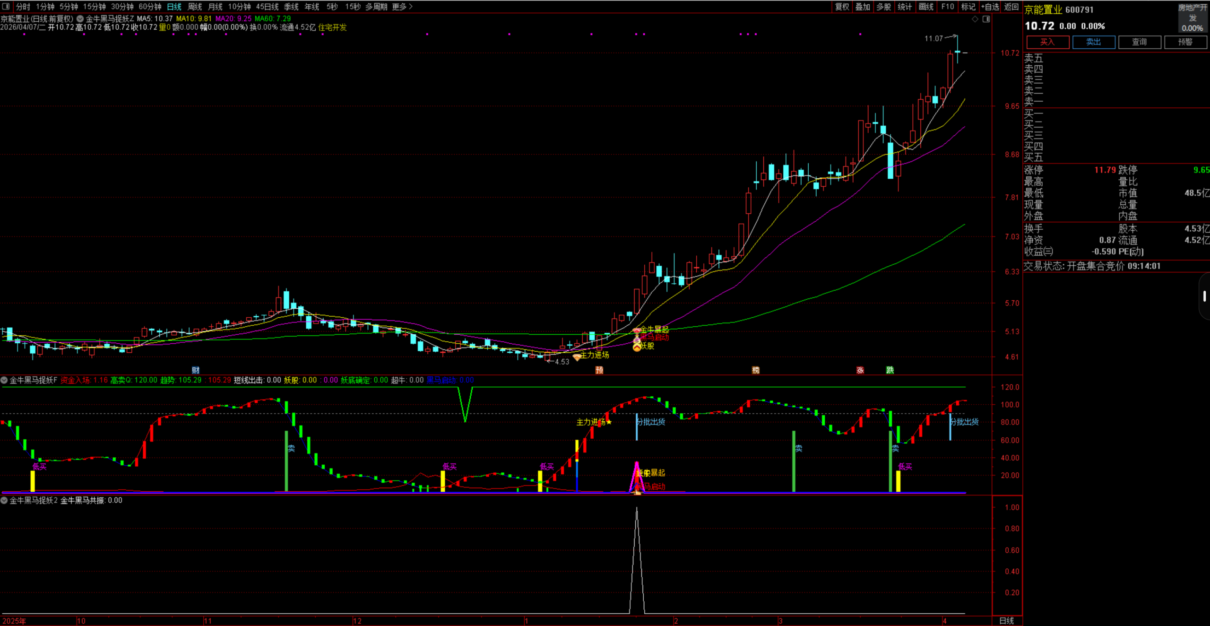Toggle 复权 price adjustment

[x=842, y=7]
